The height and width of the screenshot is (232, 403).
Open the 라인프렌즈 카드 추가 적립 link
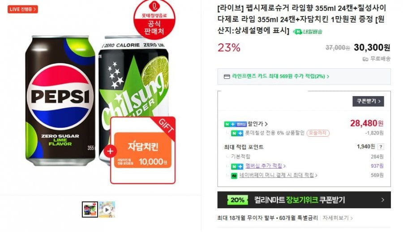click(x=280, y=76)
